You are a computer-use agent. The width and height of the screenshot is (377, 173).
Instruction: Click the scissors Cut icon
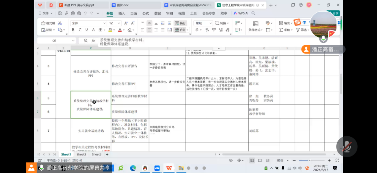click(x=60, y=23)
